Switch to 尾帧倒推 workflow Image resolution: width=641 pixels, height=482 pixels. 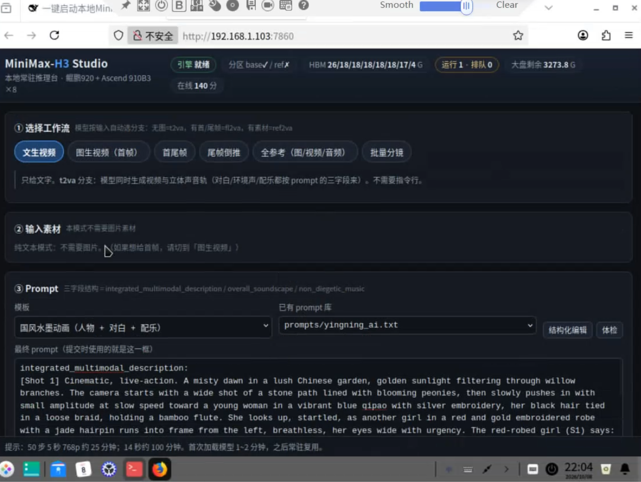[224, 152]
